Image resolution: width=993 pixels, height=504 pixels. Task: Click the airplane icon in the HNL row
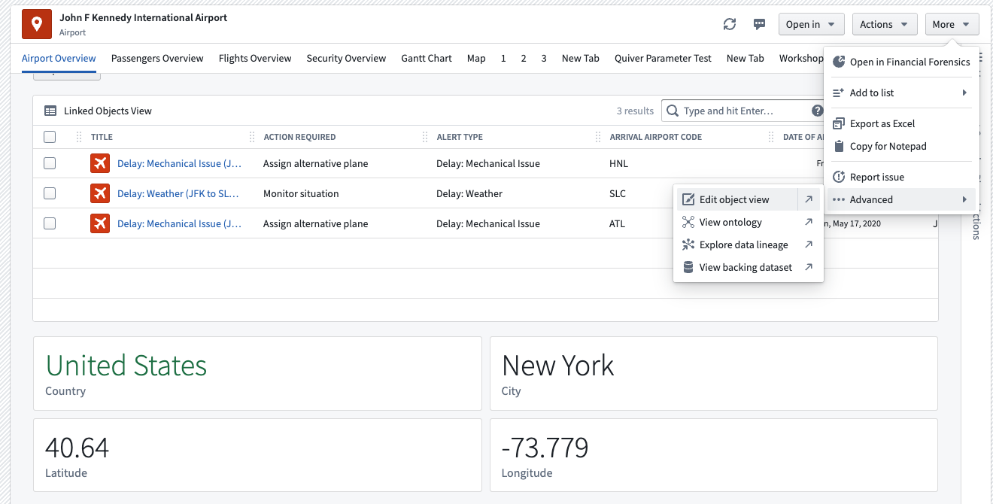coord(100,163)
